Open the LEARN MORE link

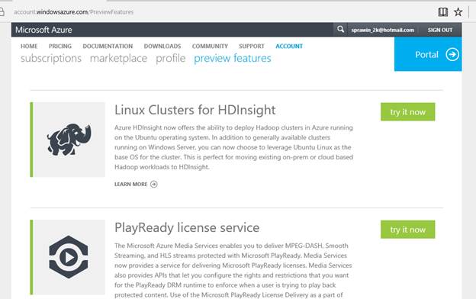tap(130, 185)
